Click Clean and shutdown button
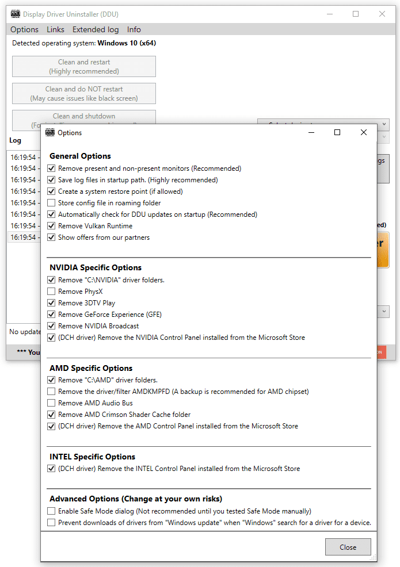The height and width of the screenshot is (567, 400). 84,117
